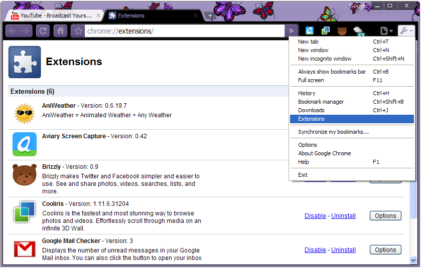Go forward with the forward arrow button
Screen dimensions: 421x268
click(26, 31)
